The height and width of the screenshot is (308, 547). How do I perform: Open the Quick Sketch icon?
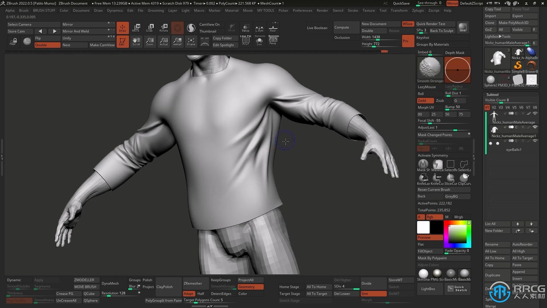click(457, 289)
